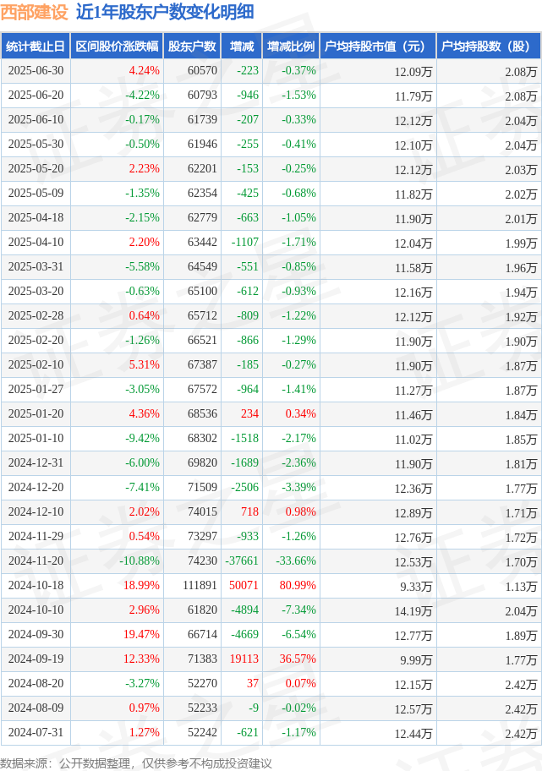Image resolution: width=542 pixels, height=771 pixels.
Task: Click the 近1年股东户数变化明细 heading
Action: (x=165, y=13)
